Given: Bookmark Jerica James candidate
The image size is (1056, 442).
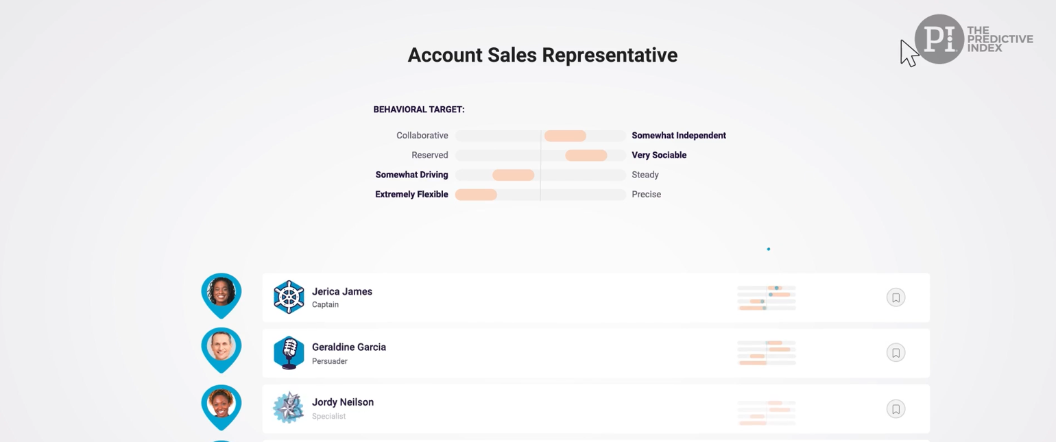Looking at the screenshot, I should pos(896,297).
